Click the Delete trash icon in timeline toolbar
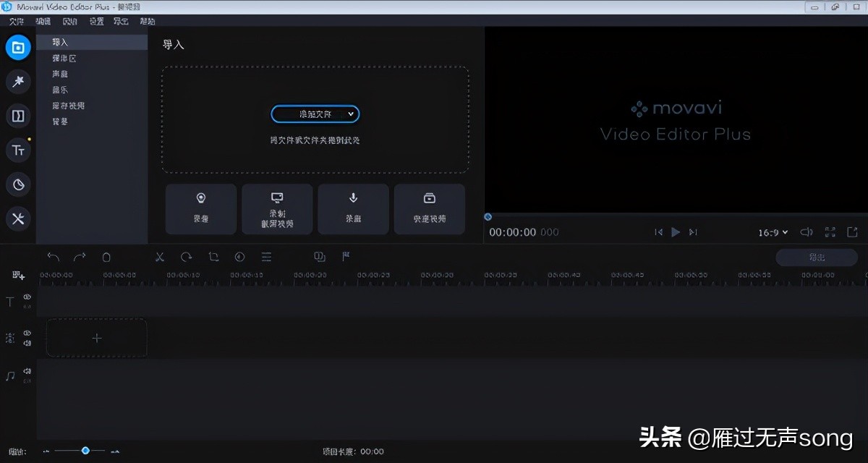Image resolution: width=868 pixels, height=463 pixels. (x=106, y=257)
